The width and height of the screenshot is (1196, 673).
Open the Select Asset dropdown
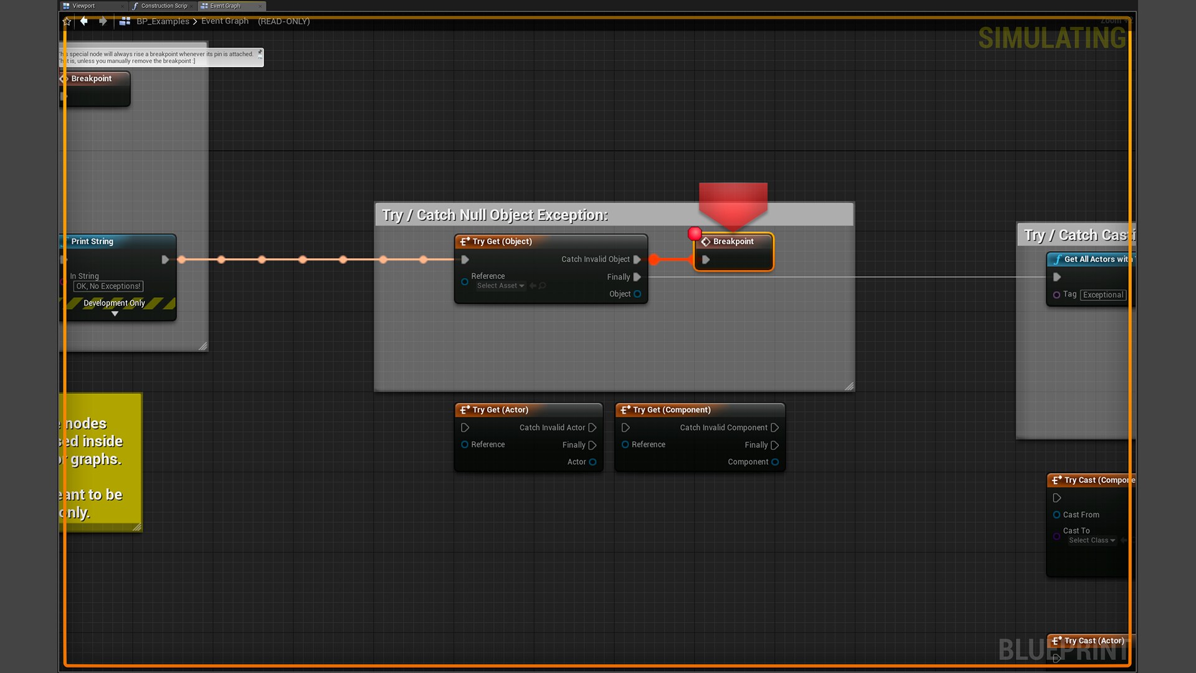[501, 286]
